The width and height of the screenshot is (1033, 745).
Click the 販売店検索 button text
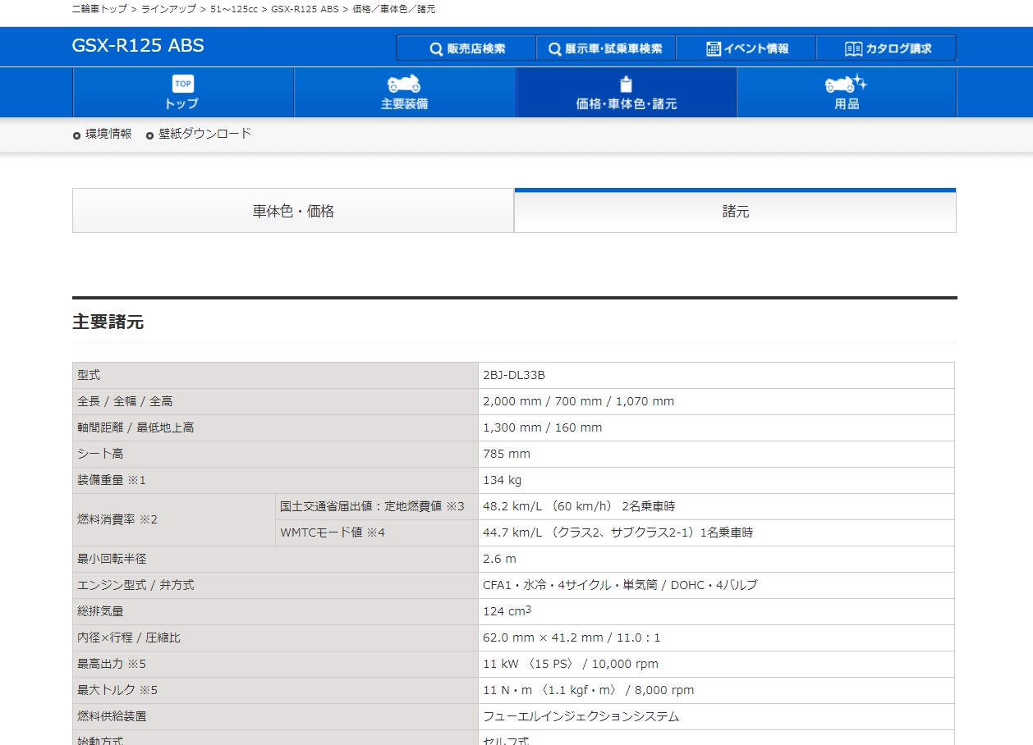tap(476, 48)
